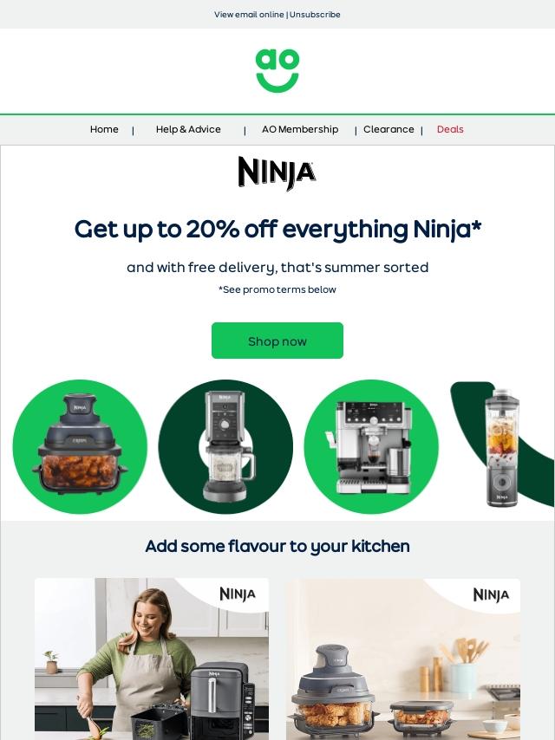Open the Home menu link
The width and height of the screenshot is (555, 740).
click(x=104, y=129)
